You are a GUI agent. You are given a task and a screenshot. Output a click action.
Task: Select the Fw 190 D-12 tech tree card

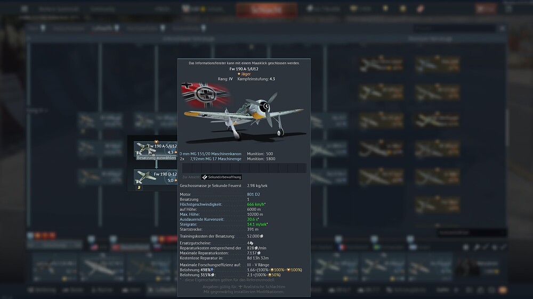[x=156, y=177]
